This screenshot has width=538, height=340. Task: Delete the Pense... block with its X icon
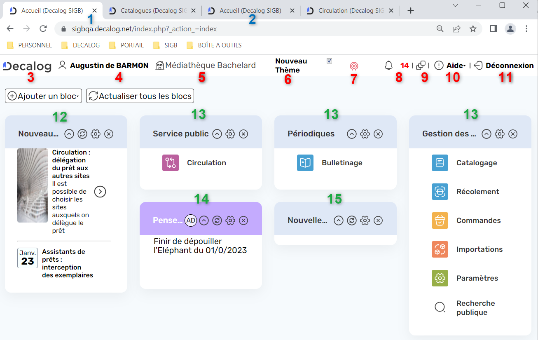(243, 220)
